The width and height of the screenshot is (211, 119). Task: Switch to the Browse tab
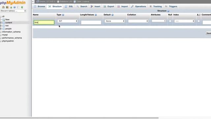[x=40, y=7]
